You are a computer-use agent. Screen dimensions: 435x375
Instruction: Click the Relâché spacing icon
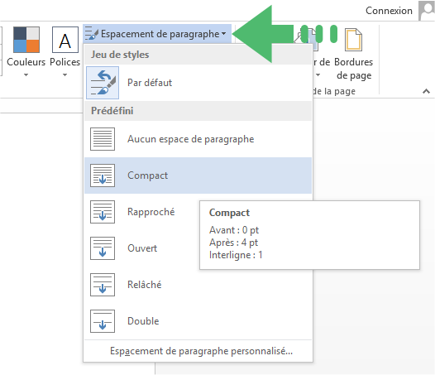tap(103, 285)
